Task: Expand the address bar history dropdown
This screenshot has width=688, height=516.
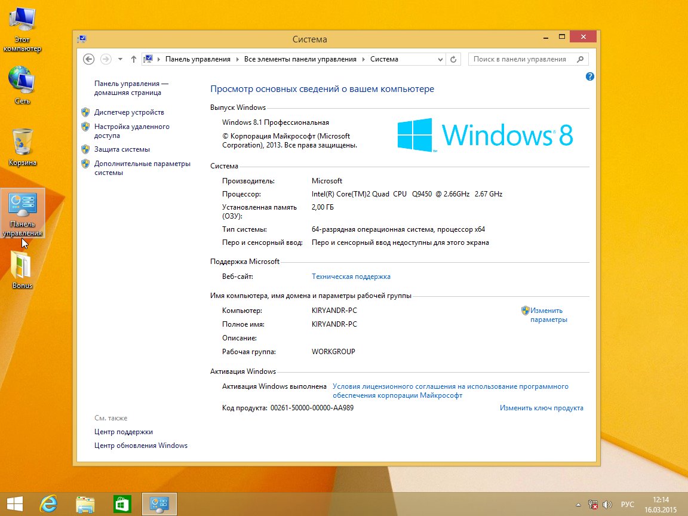Action: point(441,59)
